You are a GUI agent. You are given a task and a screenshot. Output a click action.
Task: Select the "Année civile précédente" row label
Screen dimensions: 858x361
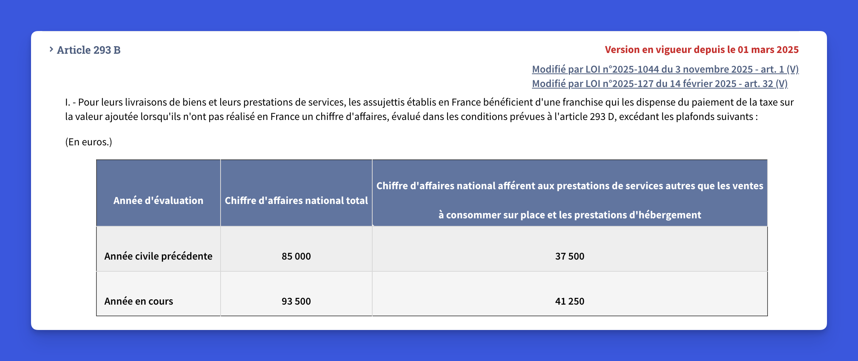pyautogui.click(x=158, y=256)
